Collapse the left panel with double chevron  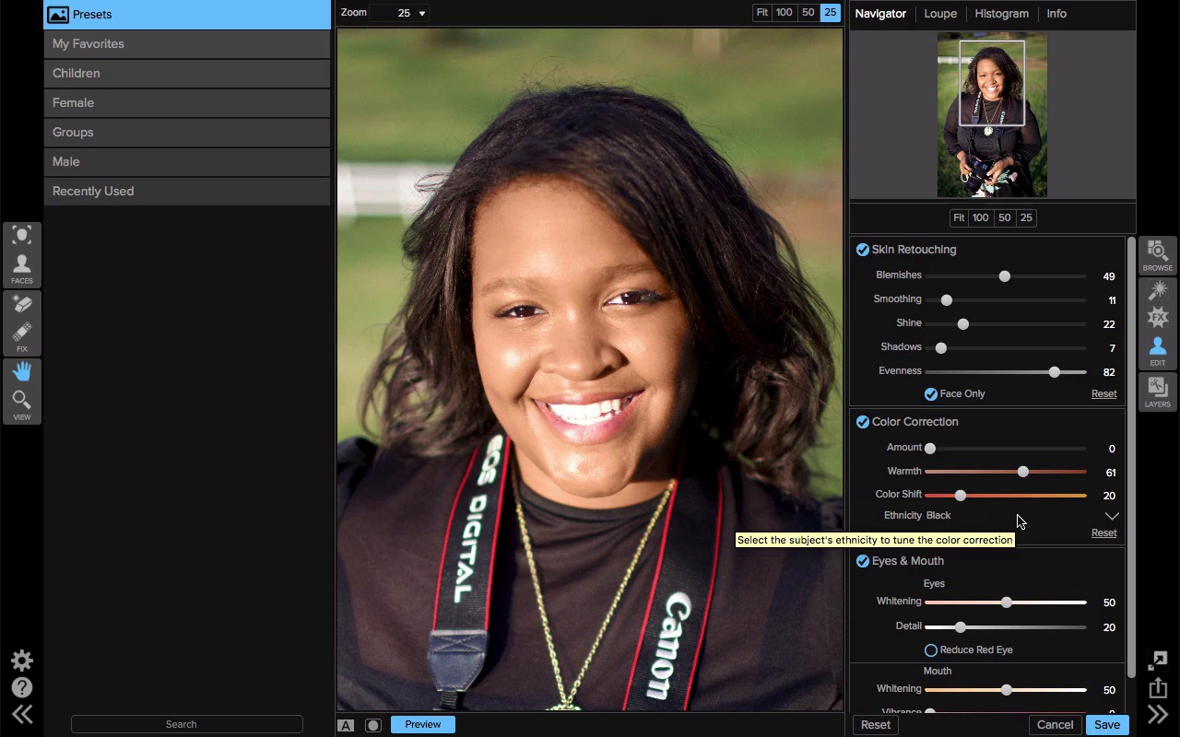[22, 714]
